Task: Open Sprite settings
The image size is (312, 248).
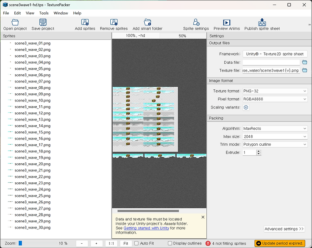Action: click(x=196, y=24)
